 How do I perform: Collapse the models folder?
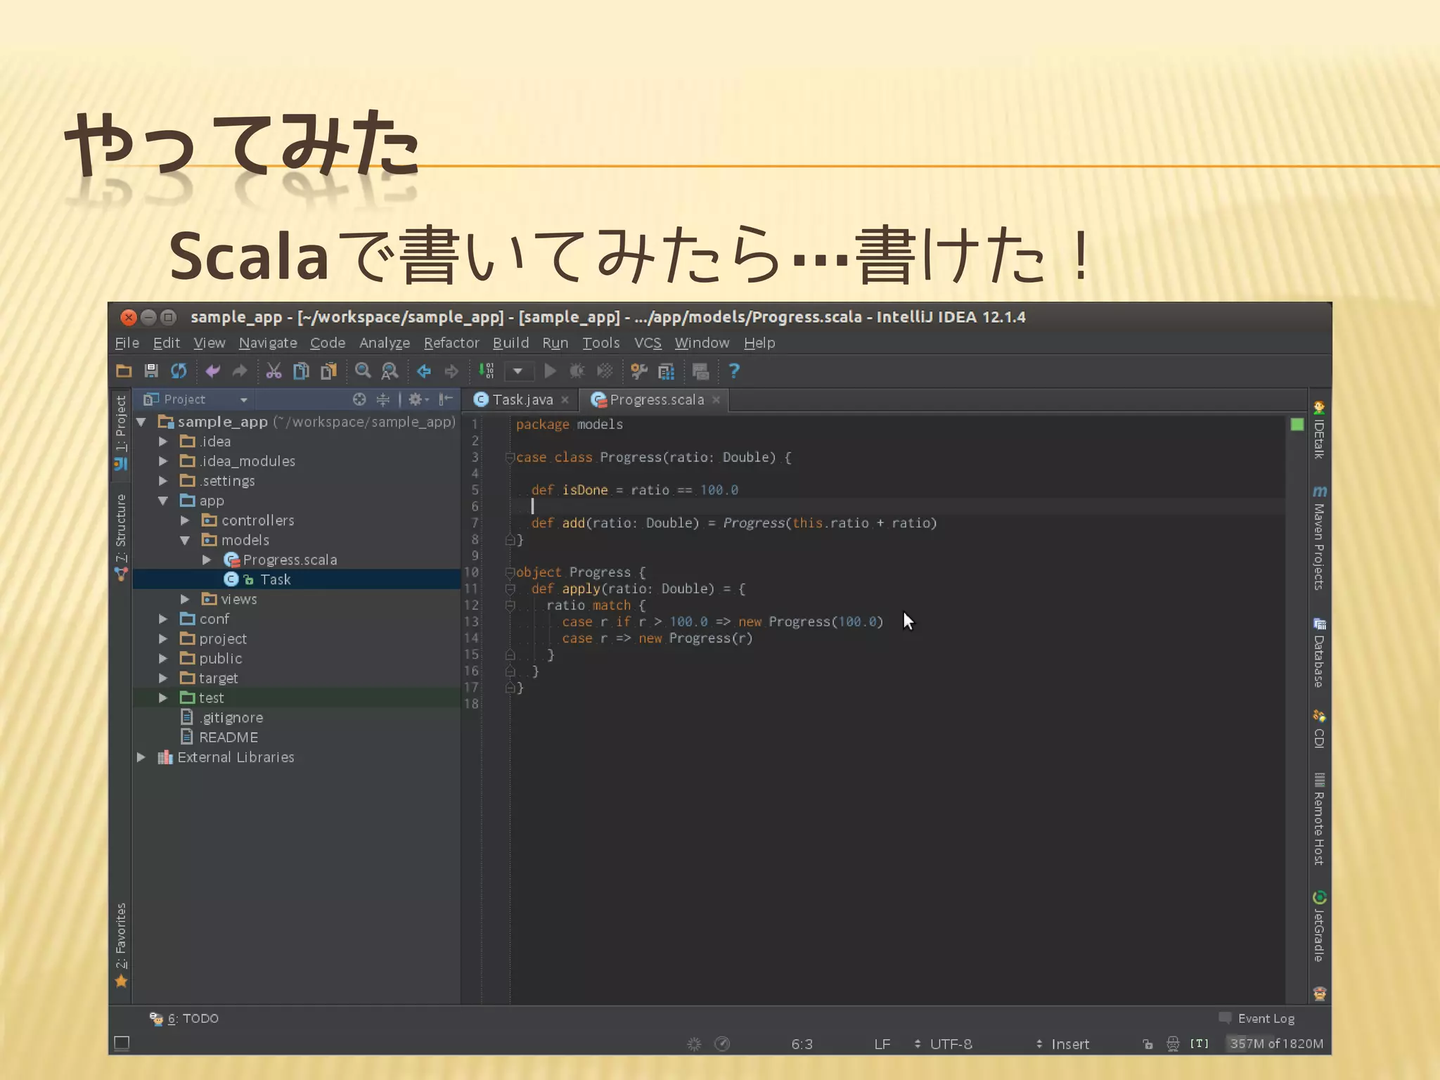pyautogui.click(x=185, y=540)
